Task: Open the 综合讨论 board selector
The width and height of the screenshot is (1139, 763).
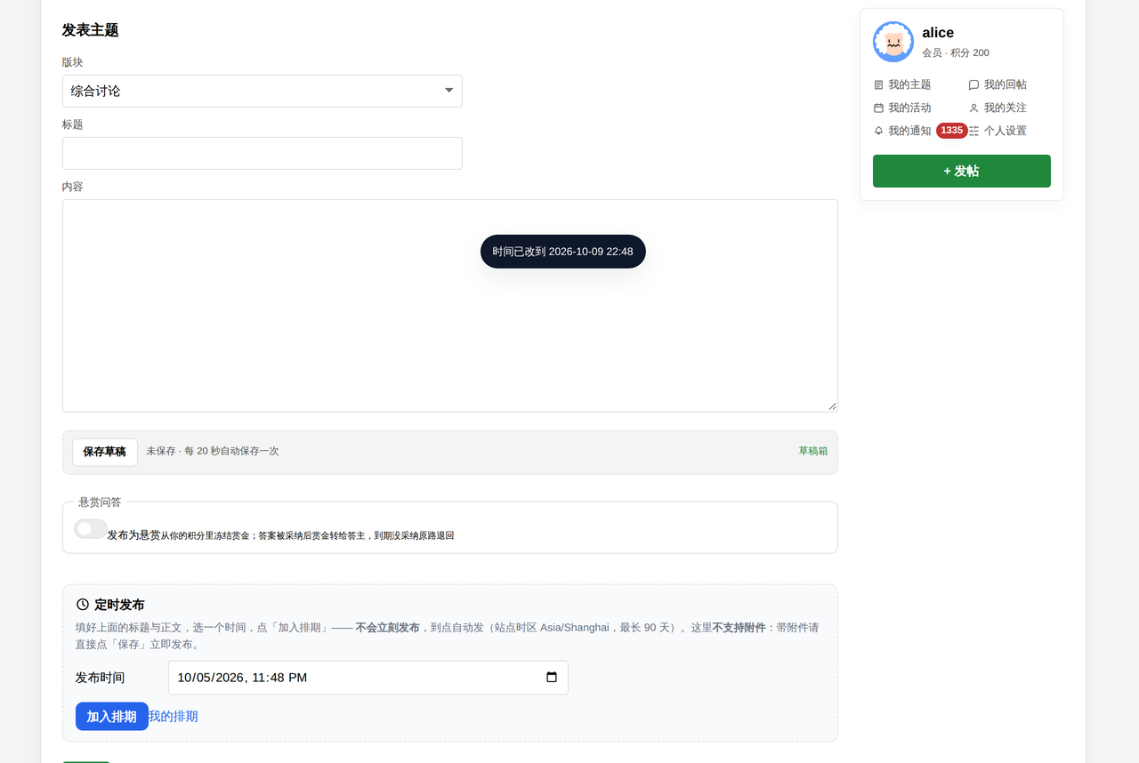Action: pyautogui.click(x=263, y=91)
